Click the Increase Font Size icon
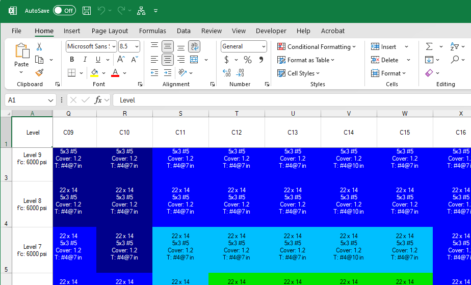This screenshot has width=471, height=285. click(122, 60)
